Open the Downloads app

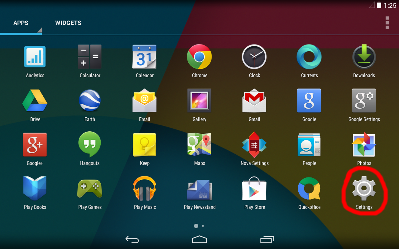coord(364,57)
